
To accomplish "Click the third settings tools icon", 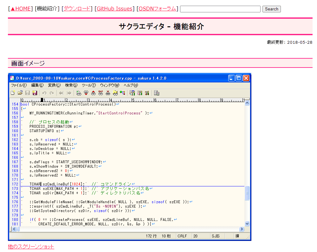I will click(x=147, y=93).
